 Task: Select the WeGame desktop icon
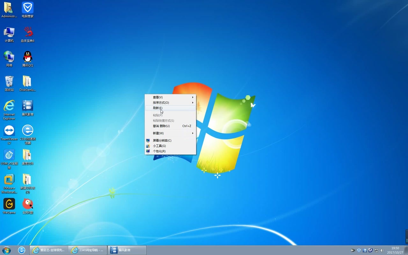9,206
